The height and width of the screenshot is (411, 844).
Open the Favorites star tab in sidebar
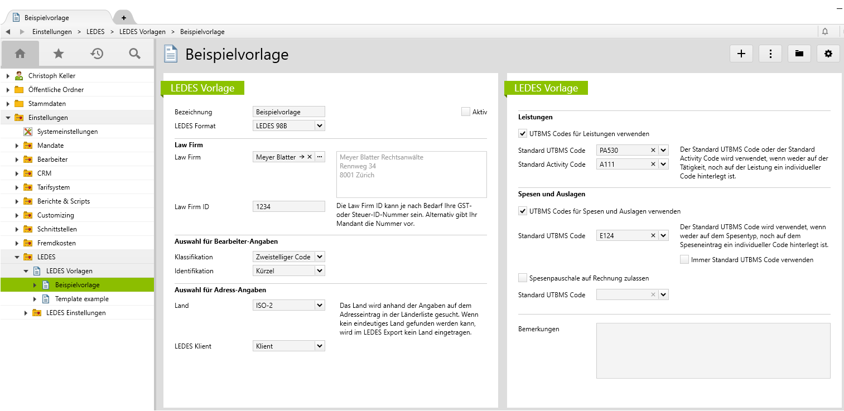[59, 54]
